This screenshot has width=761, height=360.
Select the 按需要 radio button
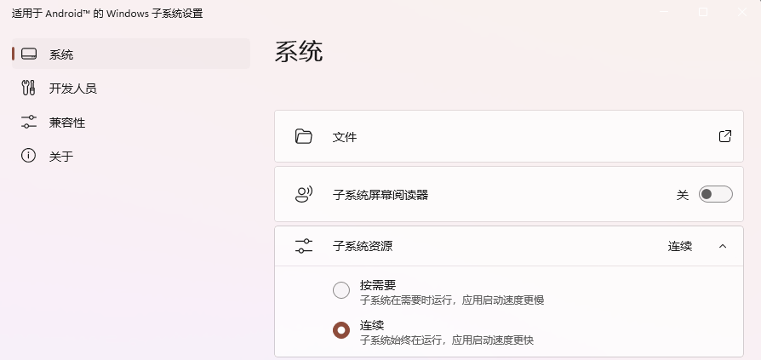point(341,291)
